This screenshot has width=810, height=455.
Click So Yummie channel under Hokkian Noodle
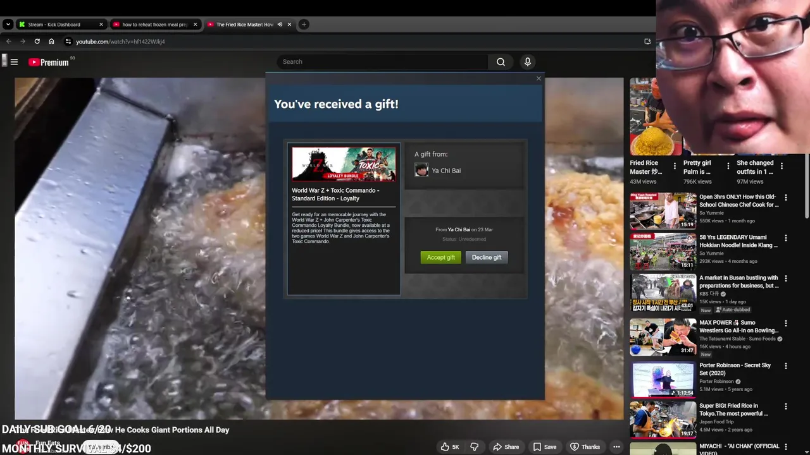pos(711,253)
